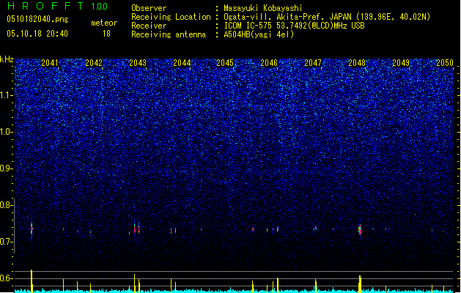Image resolution: width=461 pixels, height=293 pixels.
Task: Click the 2046 time marker
Action: [269, 63]
